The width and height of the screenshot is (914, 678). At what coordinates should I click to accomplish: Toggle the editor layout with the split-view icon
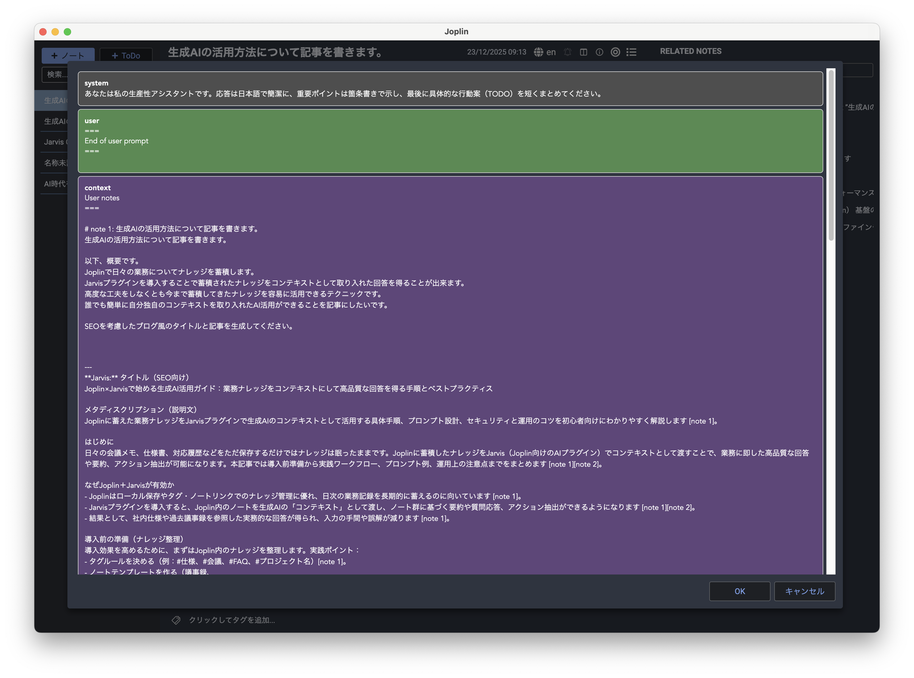pos(584,52)
